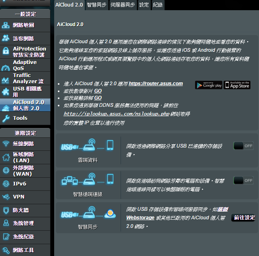Select the 網路地圖 menu label
259x256 pixels.
[24, 25]
